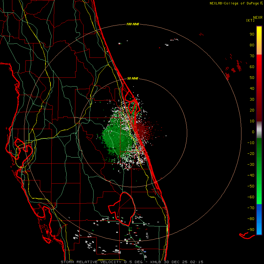Screen dimensions: 264x264
Task: Select the -20 knot scale value
Action: click(x=251, y=153)
